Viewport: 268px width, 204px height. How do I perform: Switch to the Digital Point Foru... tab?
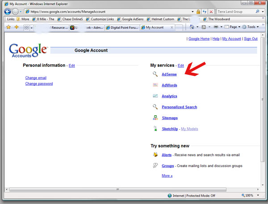point(122,28)
